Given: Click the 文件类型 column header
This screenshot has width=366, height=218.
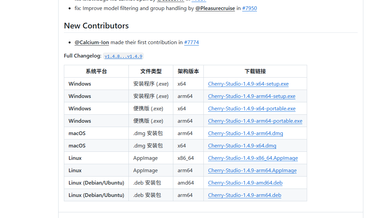Looking at the screenshot, I should pyautogui.click(x=151, y=72).
